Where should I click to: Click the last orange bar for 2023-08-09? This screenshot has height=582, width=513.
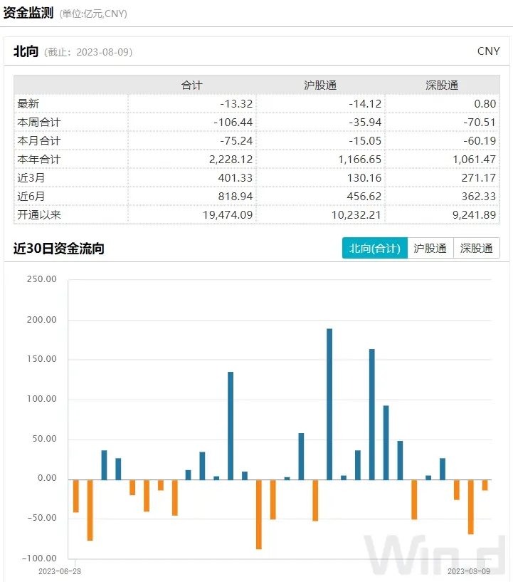click(x=485, y=485)
